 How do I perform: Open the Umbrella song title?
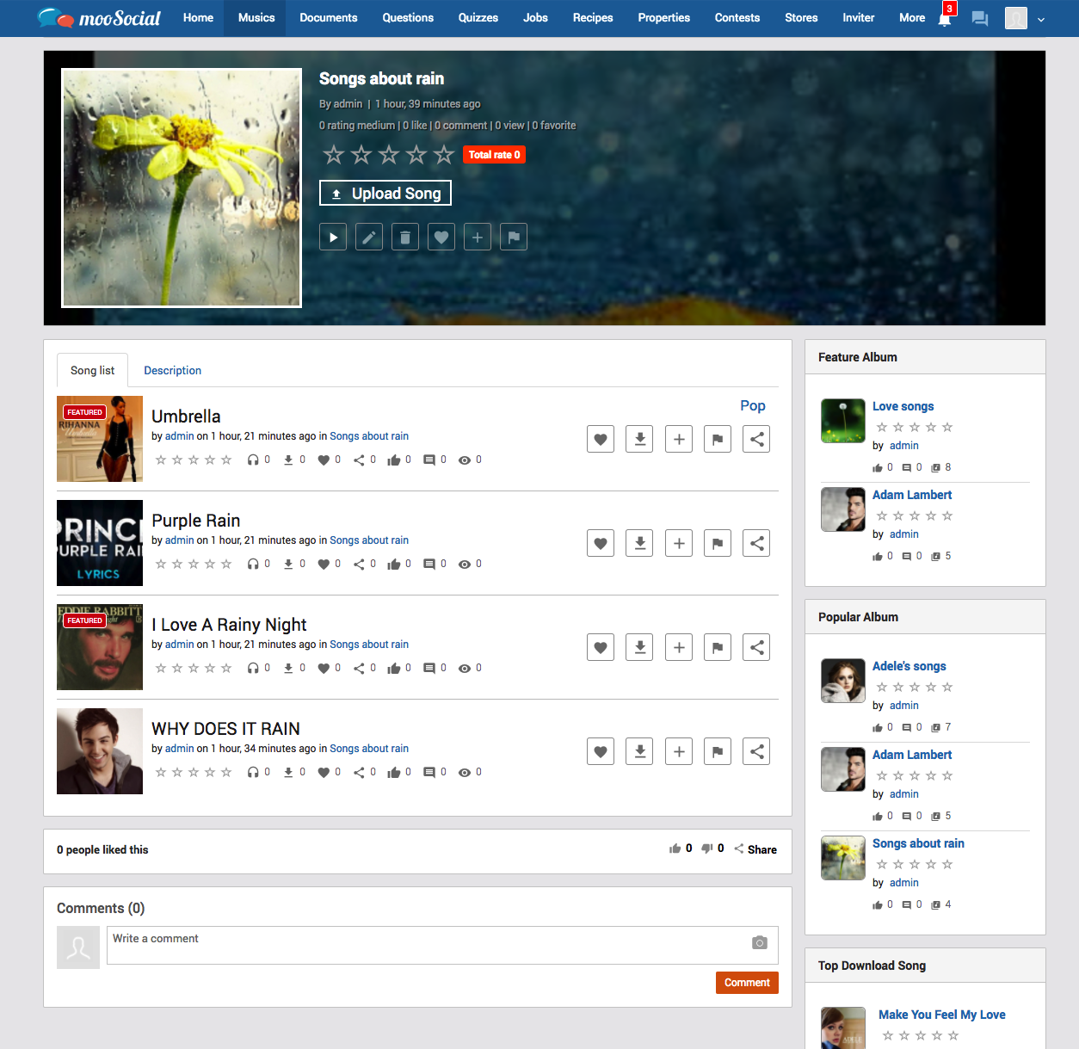(186, 417)
